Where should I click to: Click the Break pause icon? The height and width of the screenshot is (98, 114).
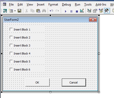[71, 11]
